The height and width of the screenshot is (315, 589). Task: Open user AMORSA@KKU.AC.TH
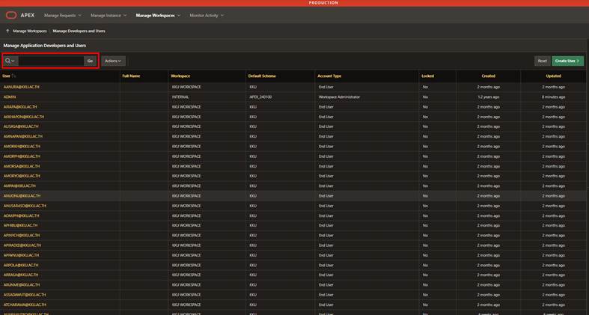(22, 166)
